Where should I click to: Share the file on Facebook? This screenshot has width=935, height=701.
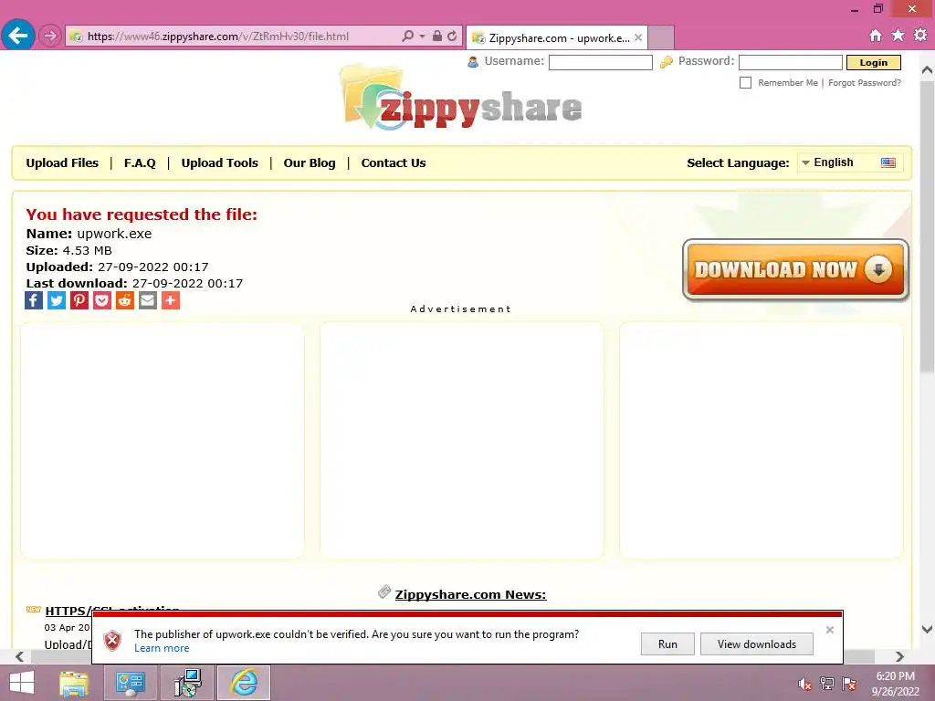coord(34,300)
